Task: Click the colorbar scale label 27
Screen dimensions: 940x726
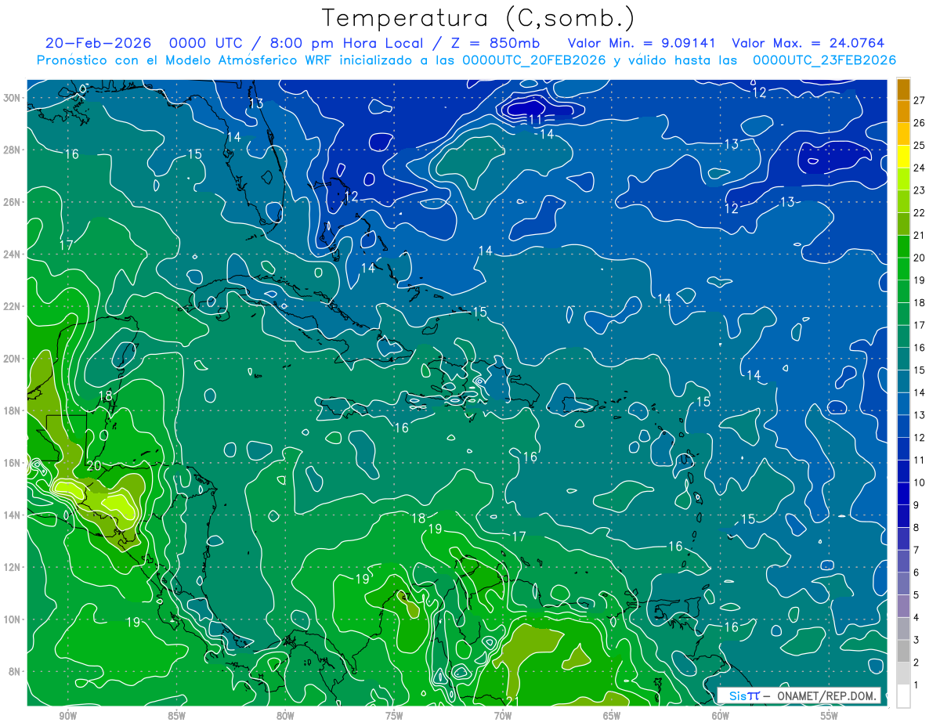Action: (919, 100)
